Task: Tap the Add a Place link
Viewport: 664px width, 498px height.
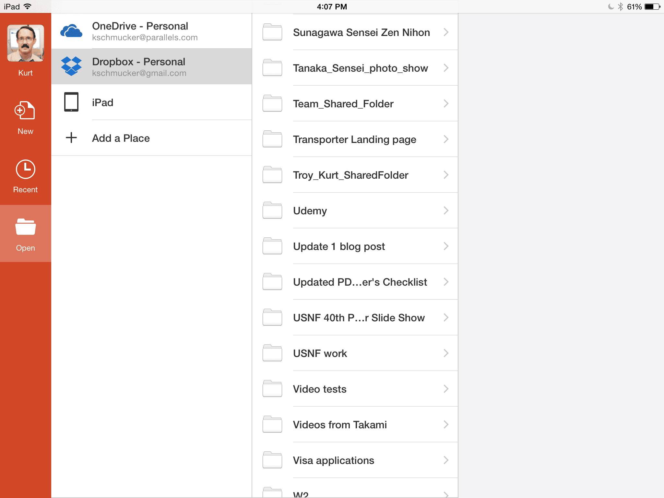Action: (121, 138)
